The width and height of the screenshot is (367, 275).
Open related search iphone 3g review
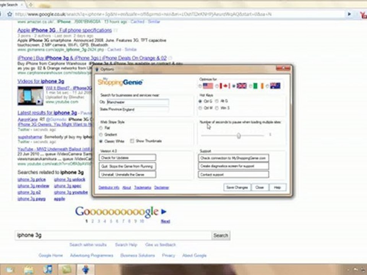(x=33, y=186)
